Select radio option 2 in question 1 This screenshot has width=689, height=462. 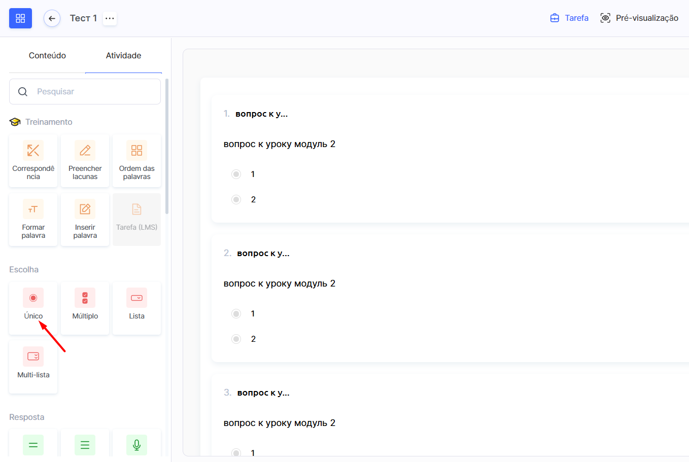click(x=236, y=200)
